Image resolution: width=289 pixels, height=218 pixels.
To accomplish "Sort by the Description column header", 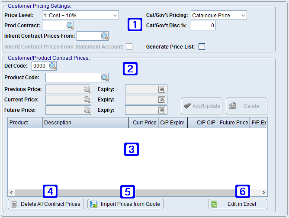I will [85, 123].
